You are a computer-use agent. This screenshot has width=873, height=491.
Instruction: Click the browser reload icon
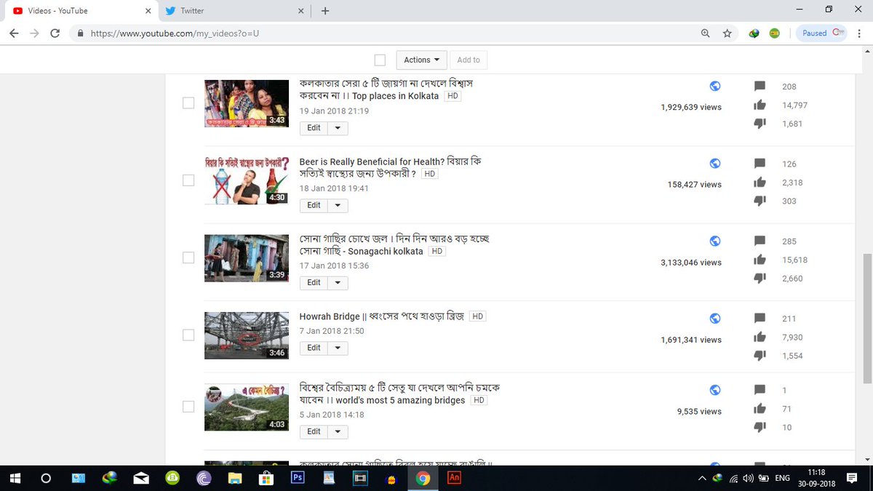pyautogui.click(x=55, y=33)
